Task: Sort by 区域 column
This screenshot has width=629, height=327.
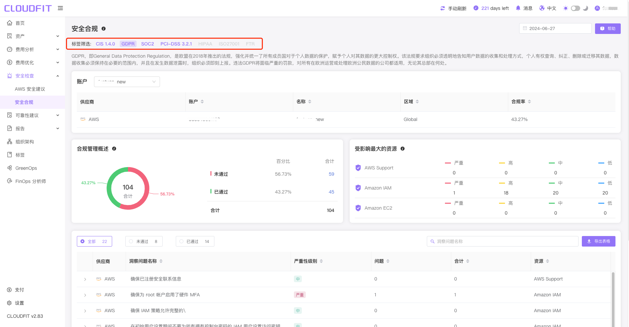Action: coord(417,102)
